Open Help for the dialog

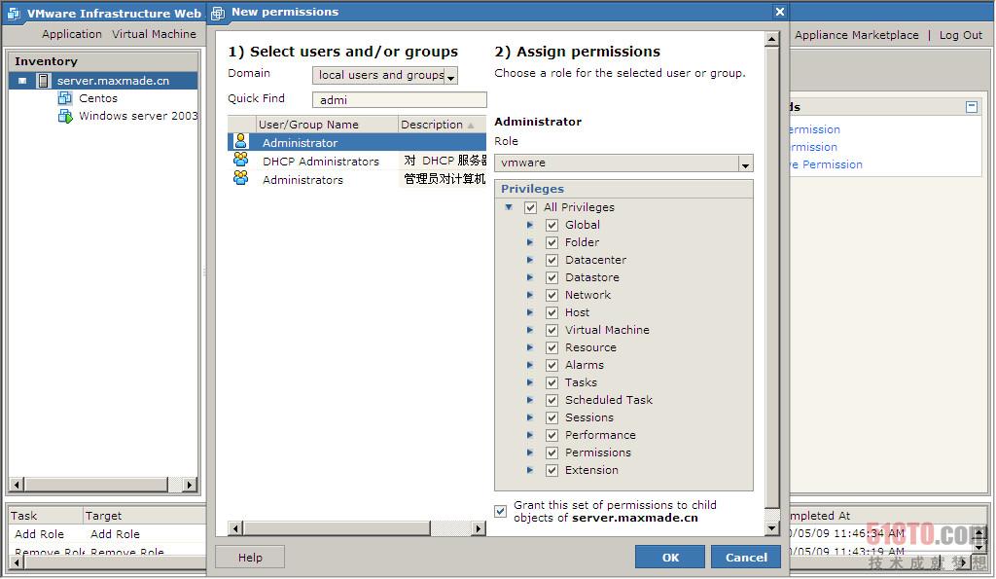(250, 558)
